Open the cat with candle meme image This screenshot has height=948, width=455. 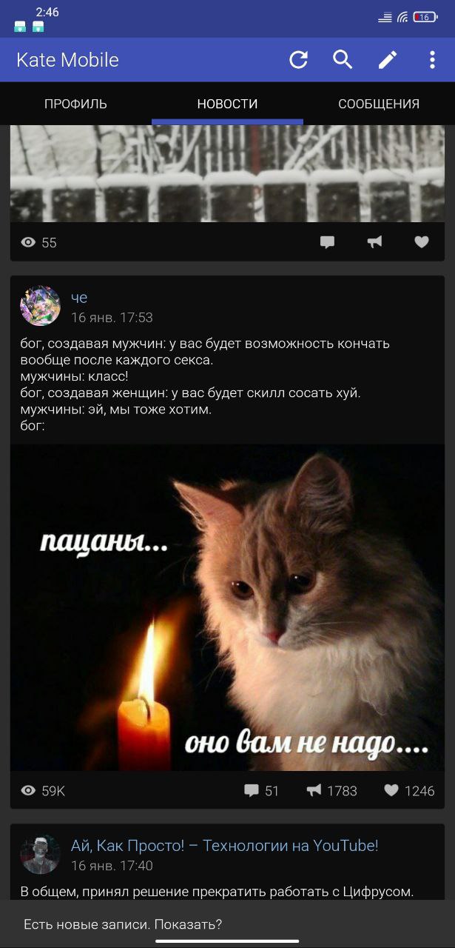coord(227,607)
